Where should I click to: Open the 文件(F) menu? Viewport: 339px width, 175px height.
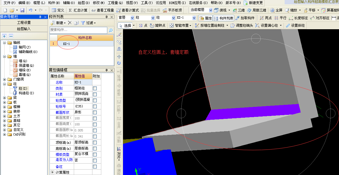(x=9, y=3)
